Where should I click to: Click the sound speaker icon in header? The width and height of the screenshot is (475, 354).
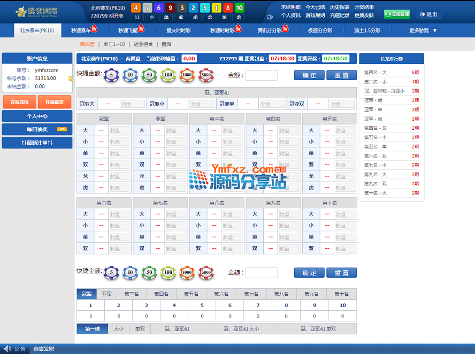point(270,16)
